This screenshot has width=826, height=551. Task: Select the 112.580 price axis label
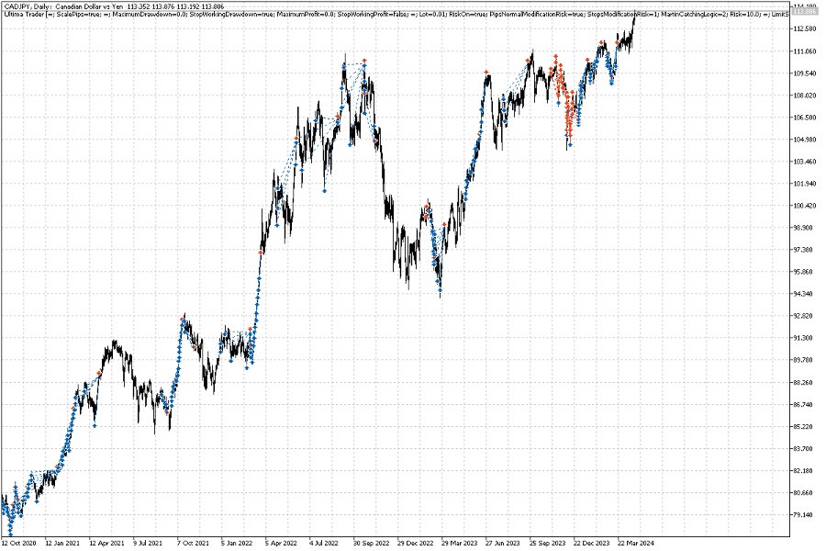coord(805,29)
